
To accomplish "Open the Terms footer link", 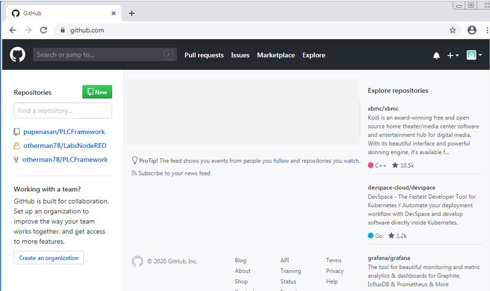I will [x=334, y=260].
